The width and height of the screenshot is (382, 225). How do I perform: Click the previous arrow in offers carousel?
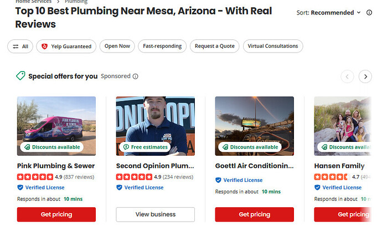pyautogui.click(x=347, y=76)
